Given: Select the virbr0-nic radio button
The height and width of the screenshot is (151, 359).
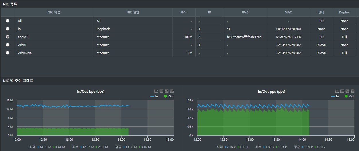Looking at the screenshot, I should 8,53.
